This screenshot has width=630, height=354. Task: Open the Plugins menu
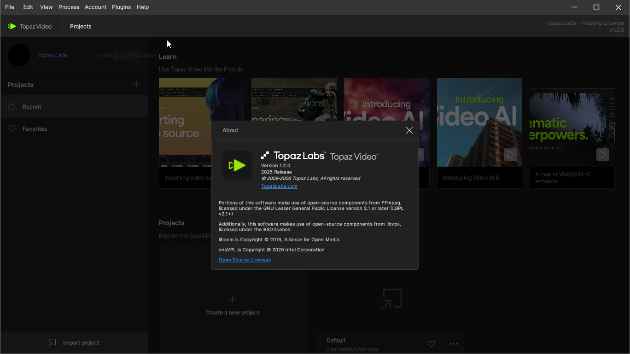coord(121,7)
